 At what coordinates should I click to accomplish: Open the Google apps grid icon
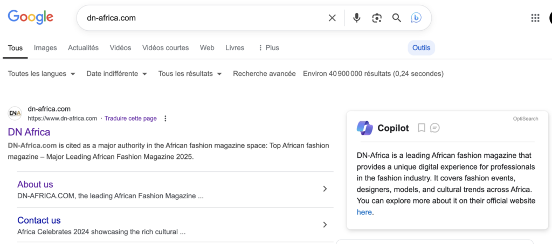[x=535, y=18]
